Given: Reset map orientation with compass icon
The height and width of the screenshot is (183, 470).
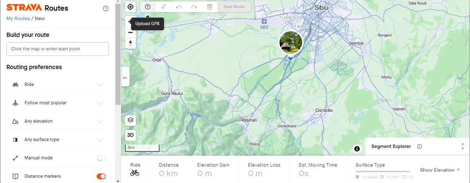Looking at the screenshot, I should point(130,43).
